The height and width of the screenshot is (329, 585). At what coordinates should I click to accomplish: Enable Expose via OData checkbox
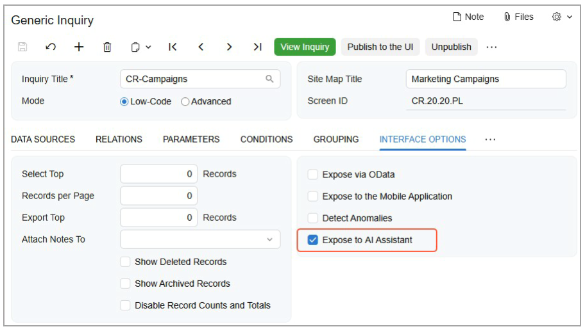coord(313,175)
